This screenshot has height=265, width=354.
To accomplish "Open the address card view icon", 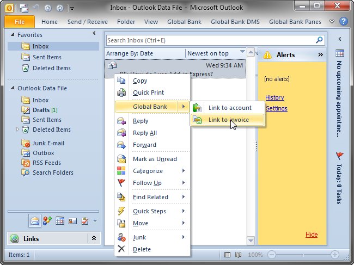I will point(72,221).
